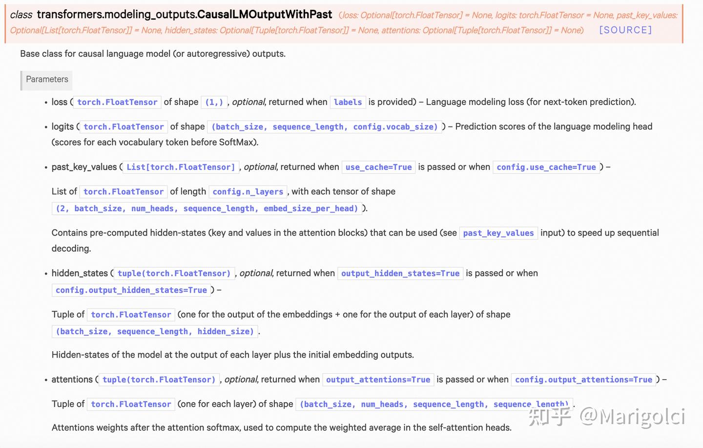Viewport: 703px width, 448px height.
Task: Click the '(batch_size, sequence_length, config.vocab_size)' code
Action: point(325,127)
